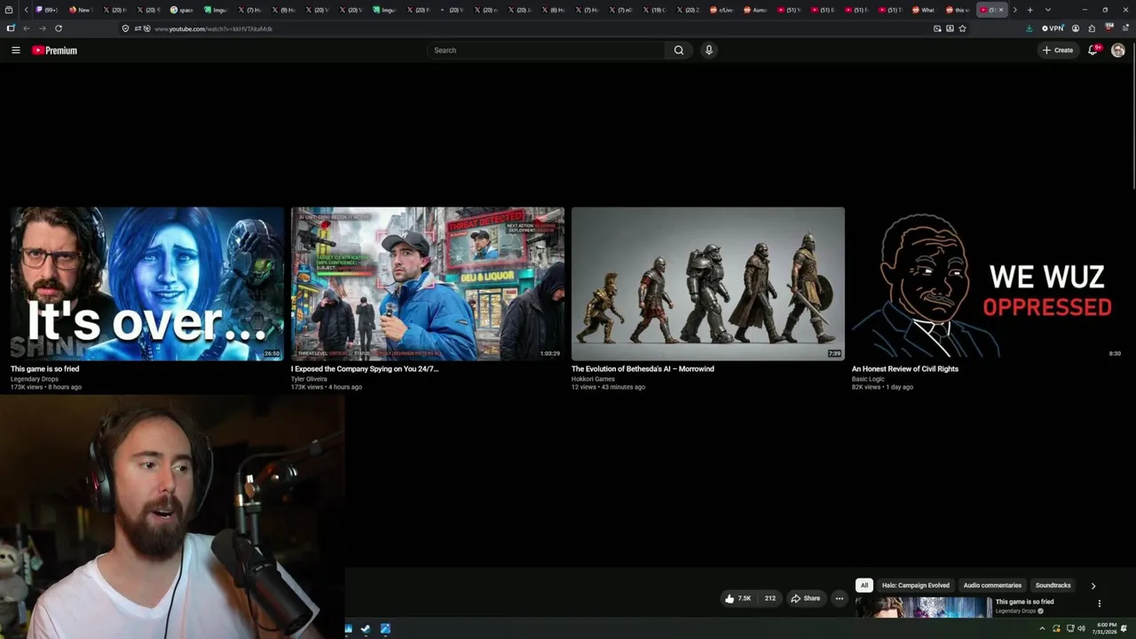Viewport: 1136px width, 639px height.
Task: Open Basic Logic channel link
Action: click(868, 379)
